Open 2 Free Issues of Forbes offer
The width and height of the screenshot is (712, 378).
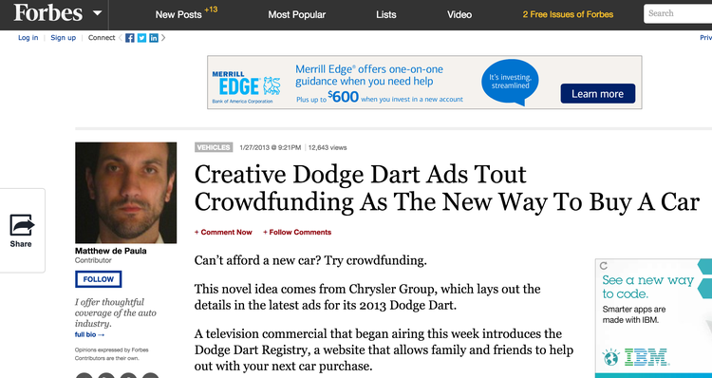pyautogui.click(x=568, y=14)
